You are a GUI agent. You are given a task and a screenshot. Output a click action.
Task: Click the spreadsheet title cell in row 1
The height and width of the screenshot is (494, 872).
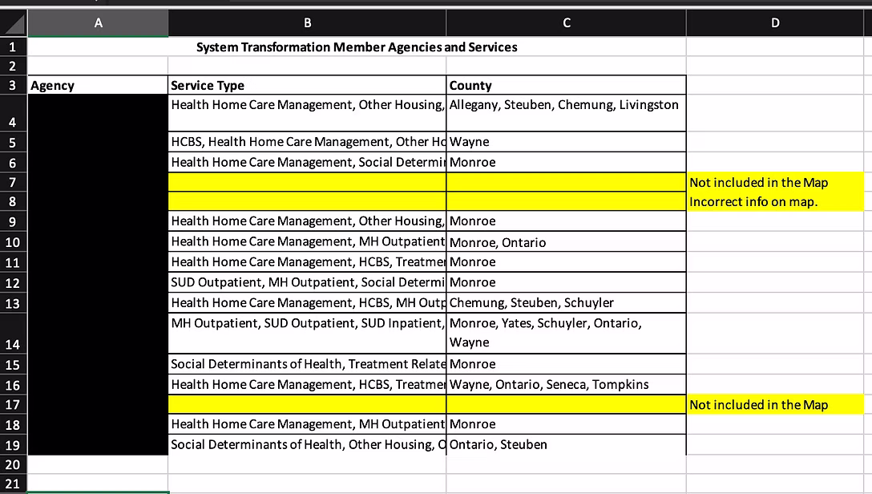pyautogui.click(x=357, y=47)
